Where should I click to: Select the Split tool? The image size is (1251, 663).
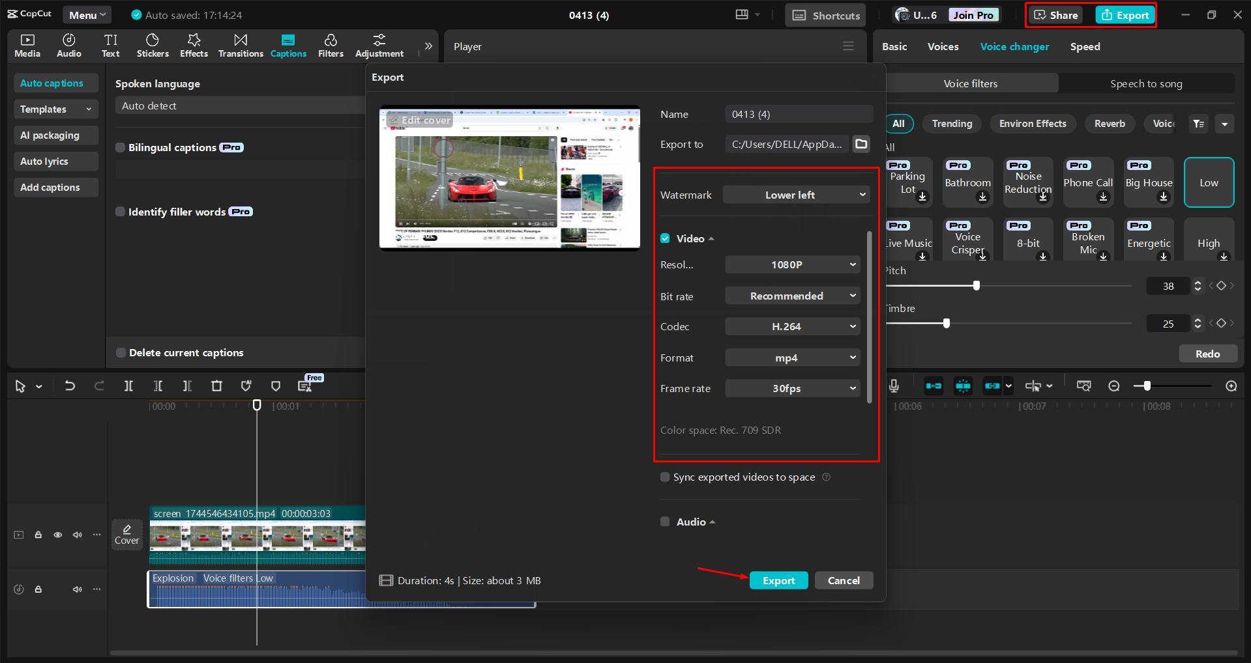pos(128,386)
